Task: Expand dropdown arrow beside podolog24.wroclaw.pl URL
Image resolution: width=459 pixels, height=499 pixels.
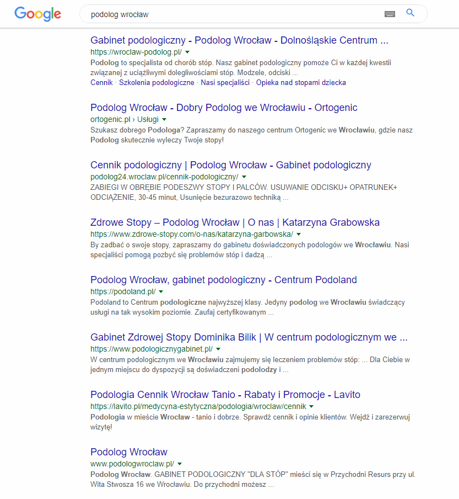Action: (244, 177)
